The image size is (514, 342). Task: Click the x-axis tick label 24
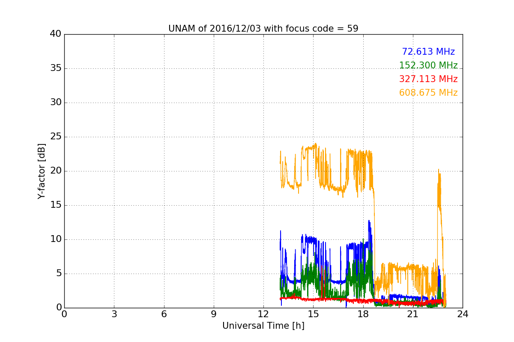pos(463,314)
